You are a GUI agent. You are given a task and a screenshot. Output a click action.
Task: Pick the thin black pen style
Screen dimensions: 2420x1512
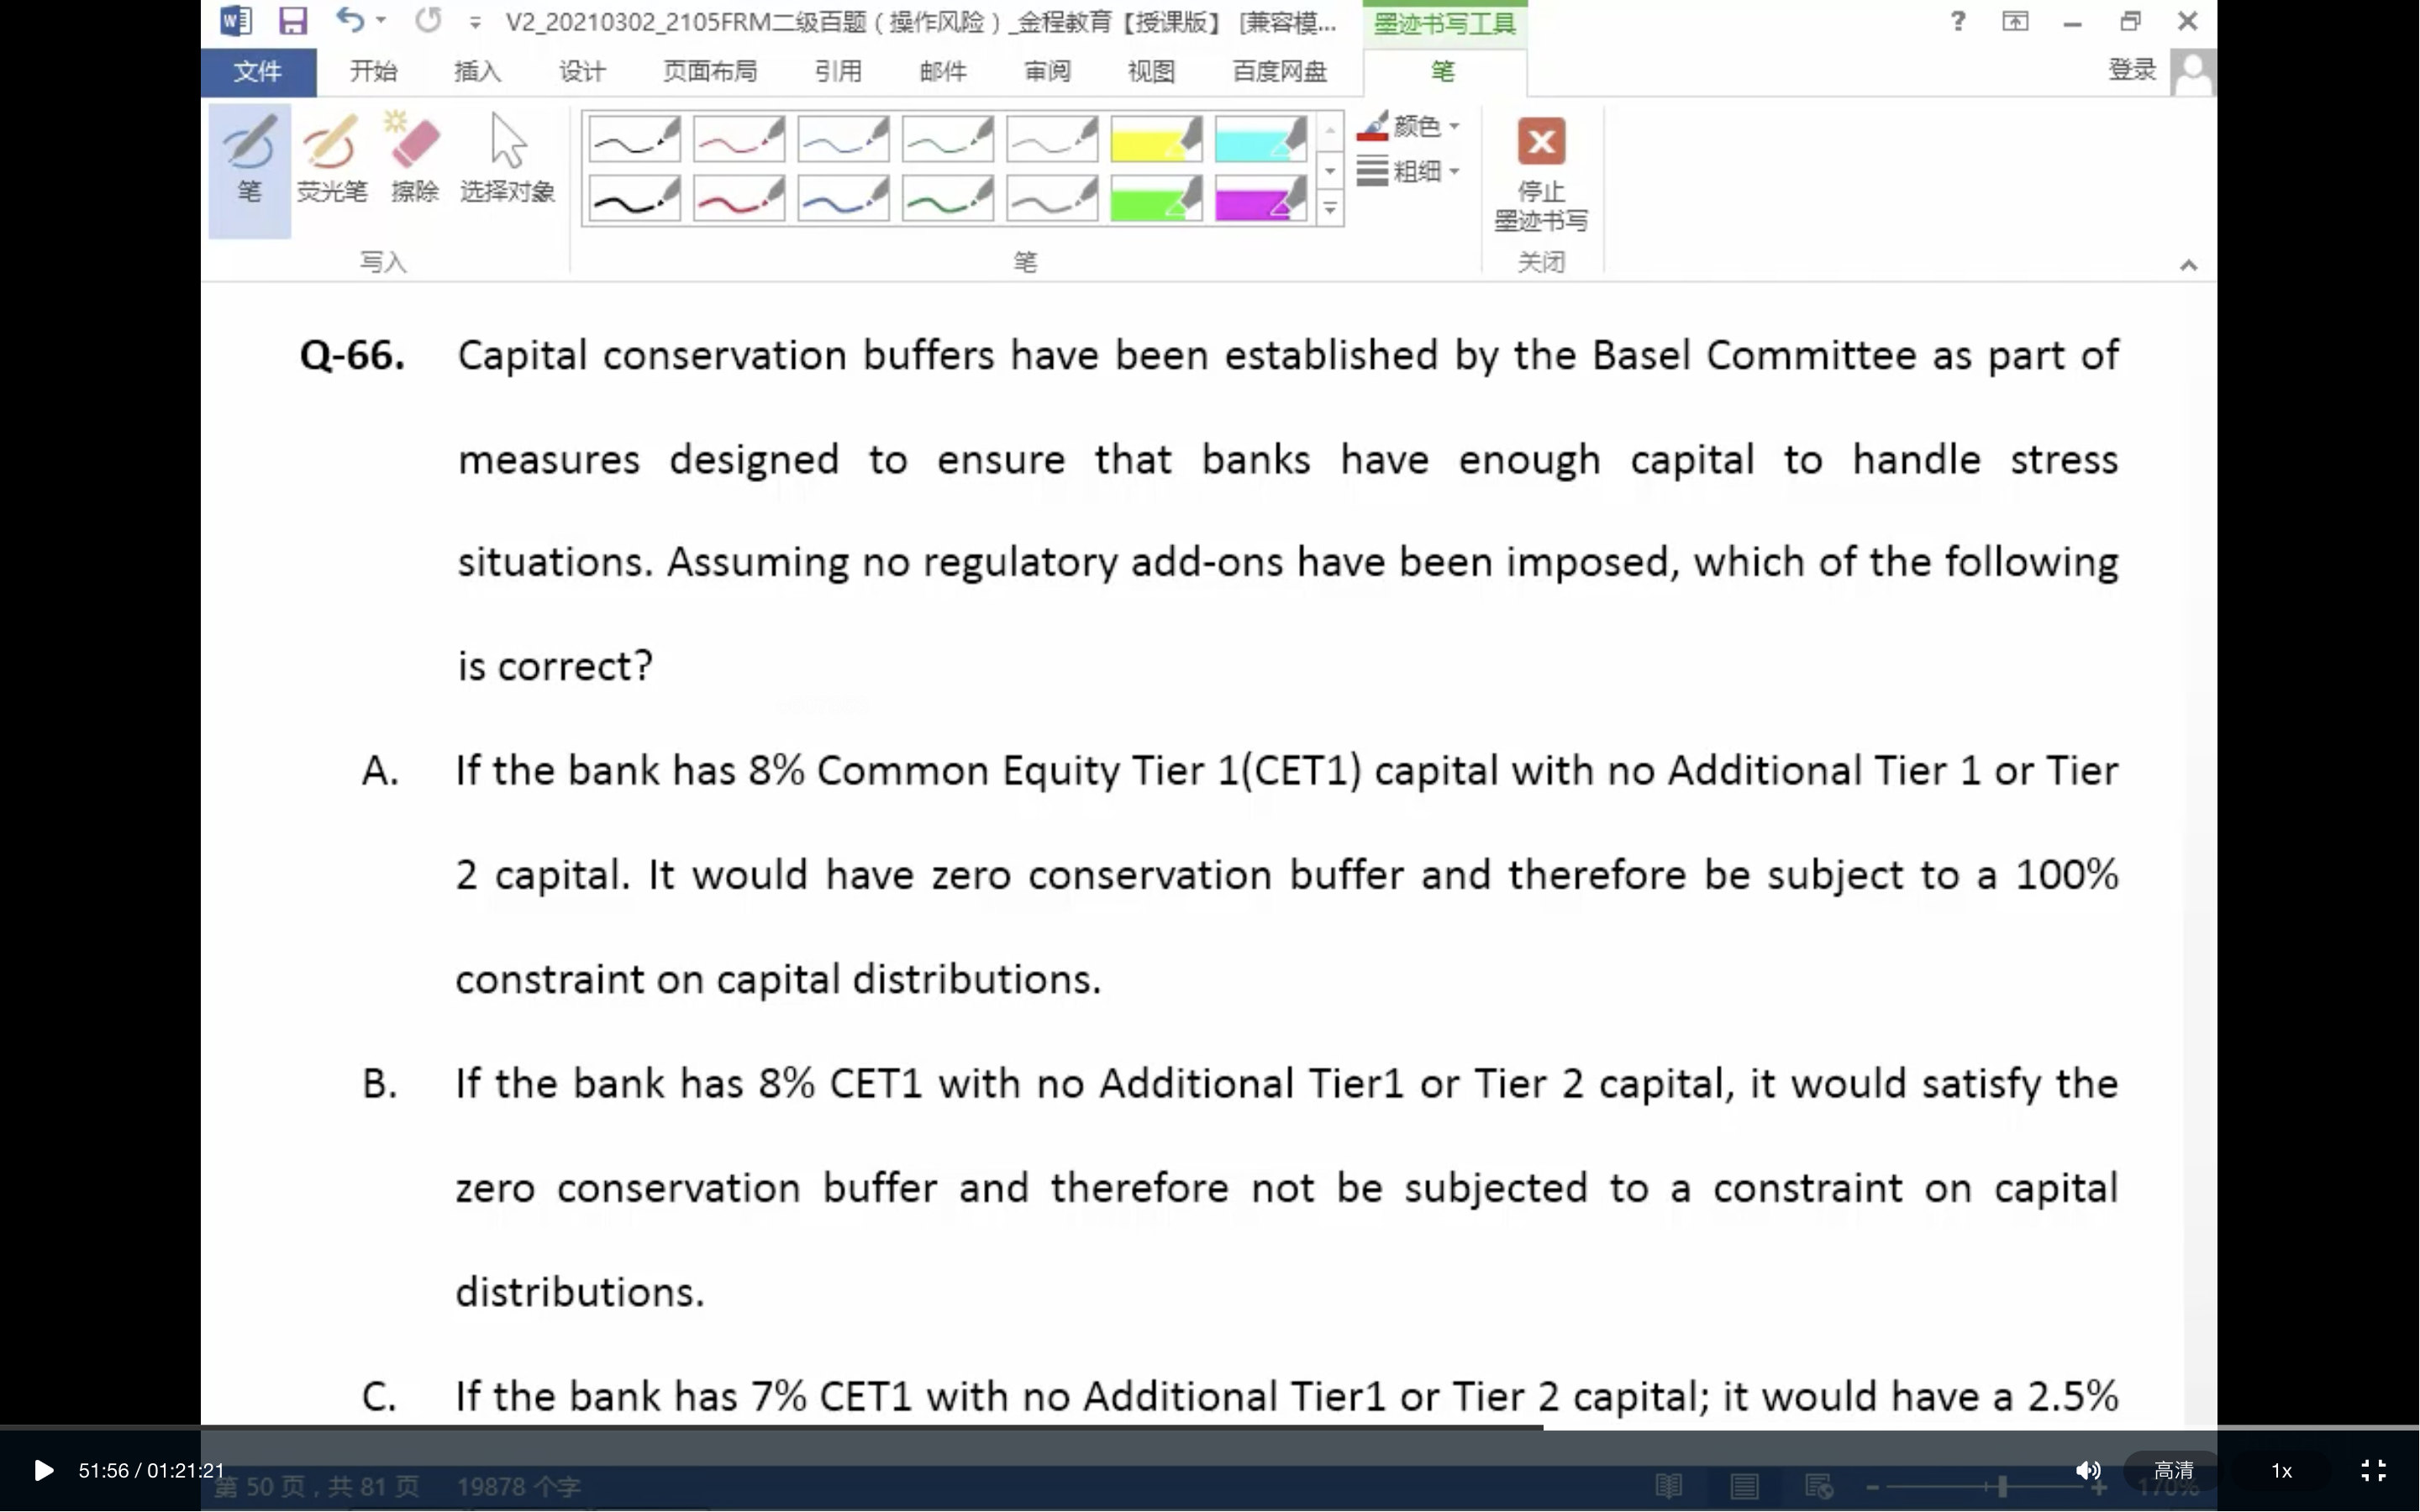635,139
